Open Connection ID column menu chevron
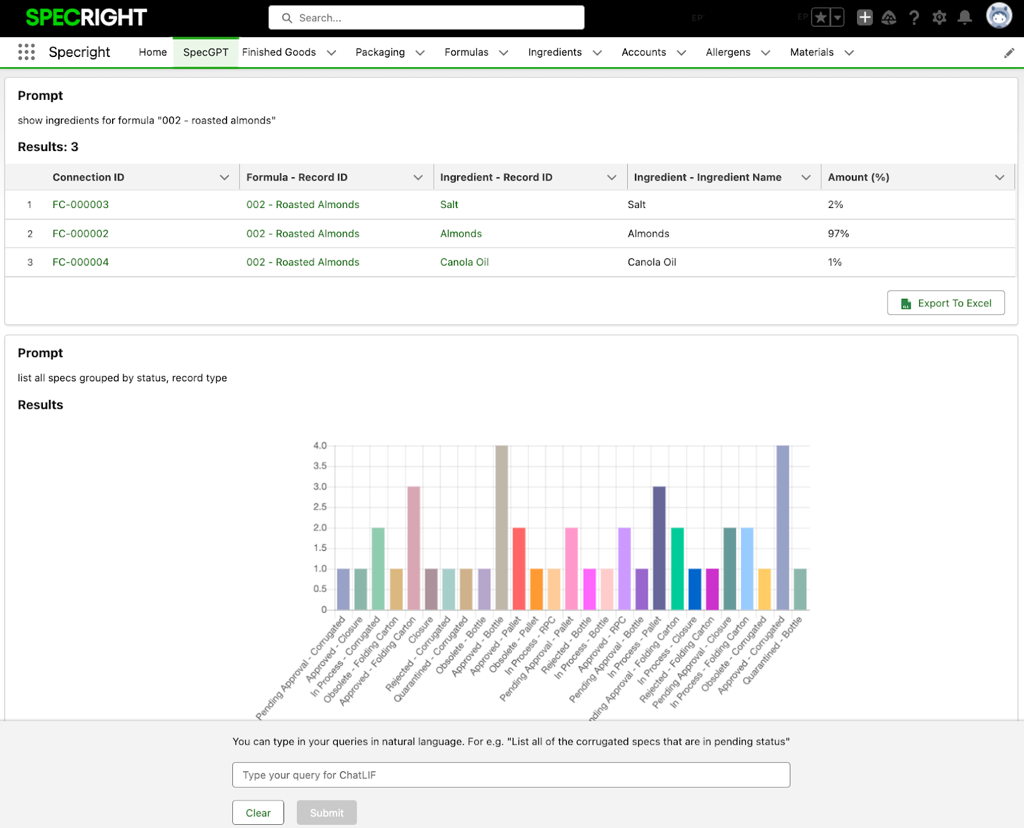 224,177
